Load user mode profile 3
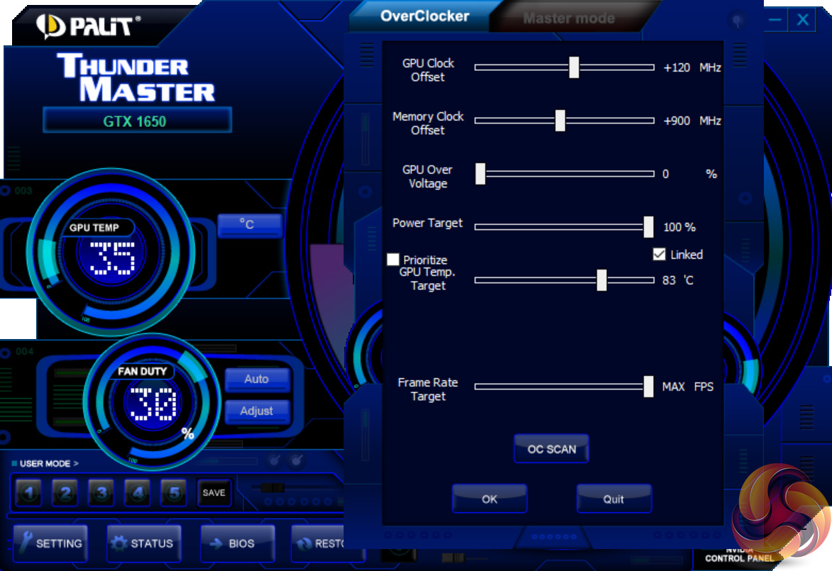This screenshot has width=832, height=571. coord(102,493)
